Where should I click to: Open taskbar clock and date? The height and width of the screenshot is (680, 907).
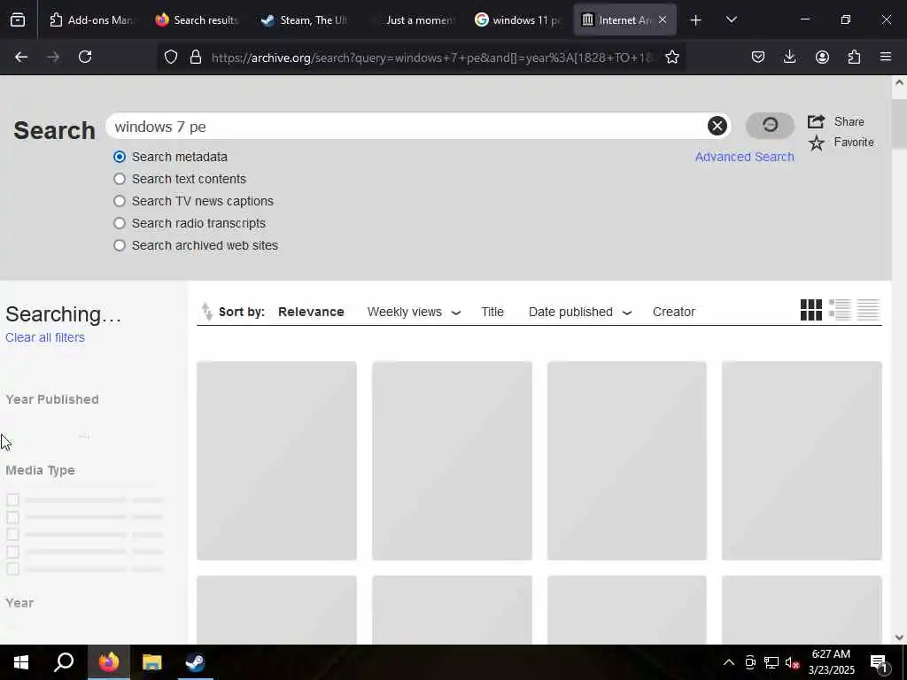click(x=831, y=662)
